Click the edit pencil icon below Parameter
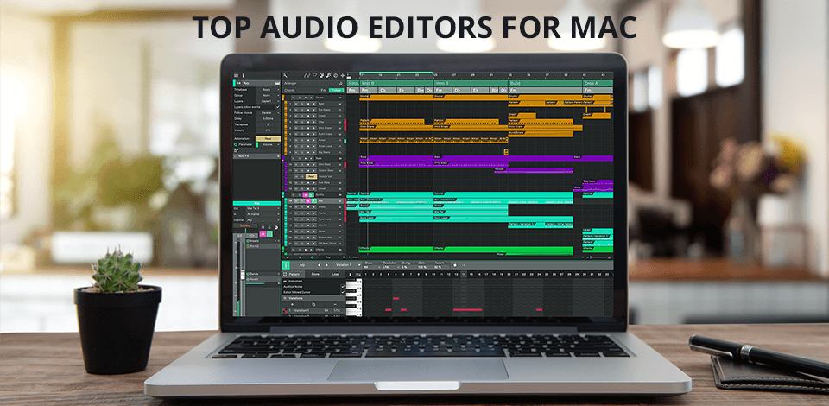 coord(237,150)
